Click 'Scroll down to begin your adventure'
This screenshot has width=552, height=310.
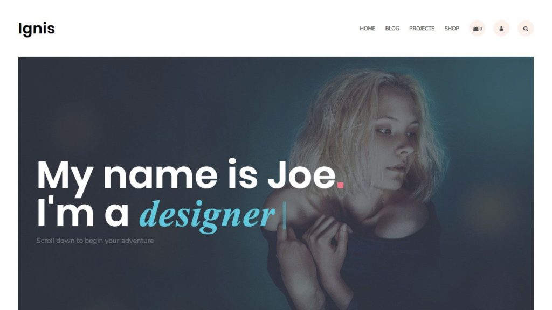click(95, 241)
